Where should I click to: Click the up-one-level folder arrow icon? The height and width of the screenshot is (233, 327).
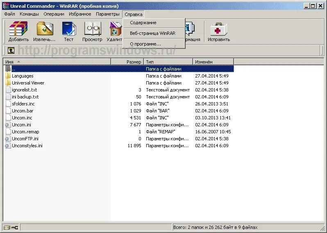[x=11, y=50]
